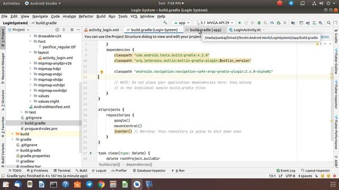Click the Project Structure folder icon
The height and width of the screenshot is (190, 339).
(x=293, y=23)
